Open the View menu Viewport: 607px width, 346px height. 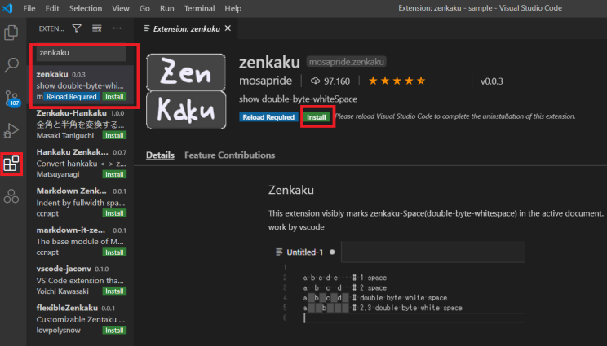click(121, 8)
